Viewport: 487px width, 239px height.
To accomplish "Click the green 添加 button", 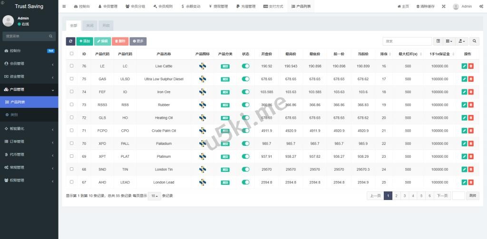I will click(85, 41).
